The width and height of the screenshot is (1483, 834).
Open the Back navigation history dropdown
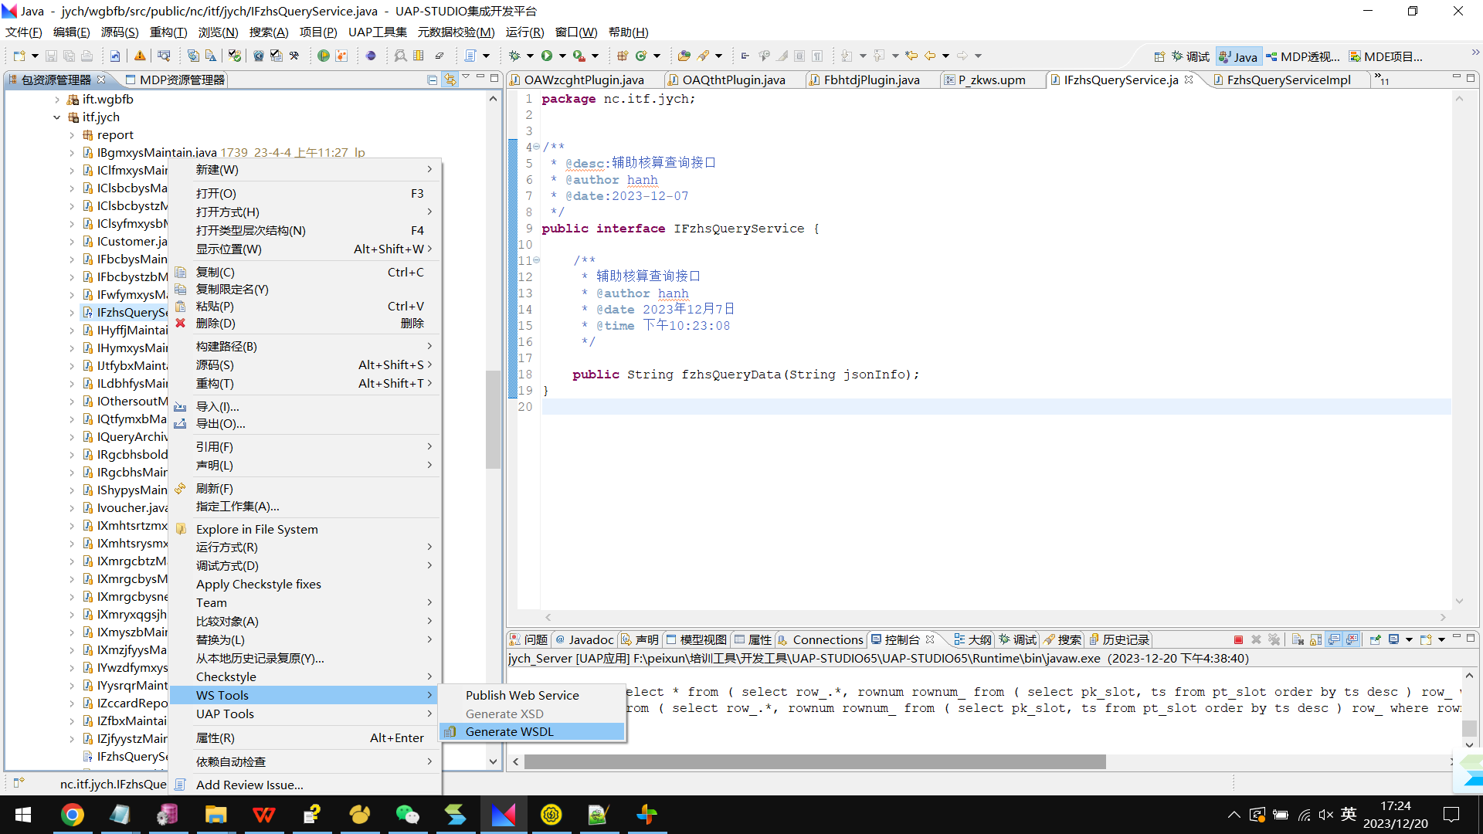(x=945, y=56)
